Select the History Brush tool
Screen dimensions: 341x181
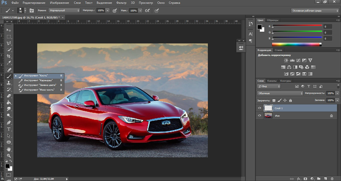coord(9,89)
